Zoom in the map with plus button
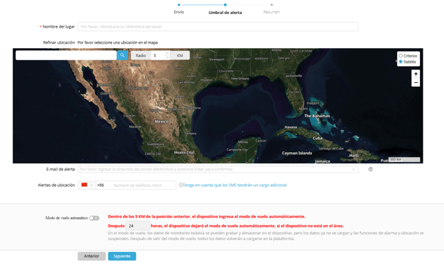 416,74
